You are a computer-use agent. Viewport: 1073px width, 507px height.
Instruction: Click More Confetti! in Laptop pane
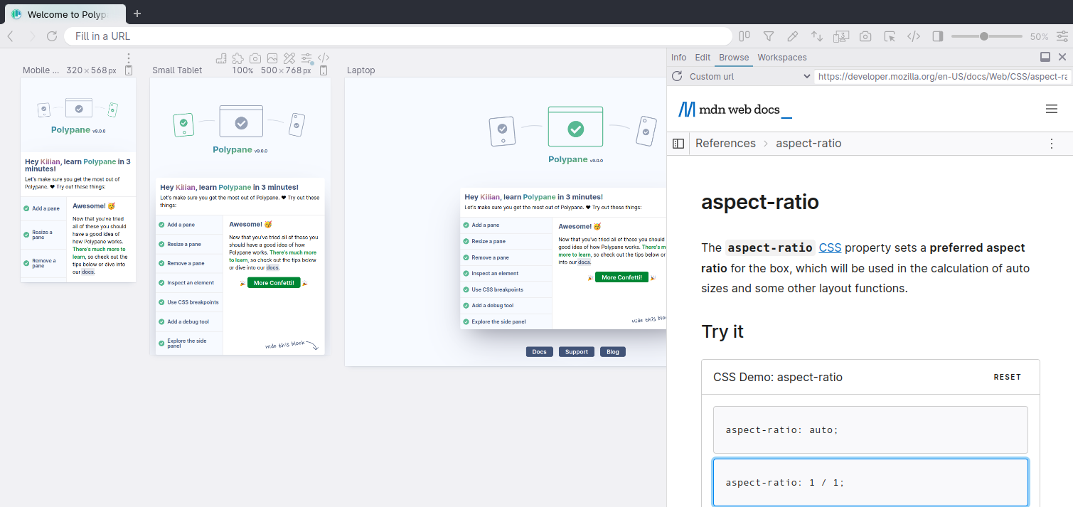pos(621,277)
